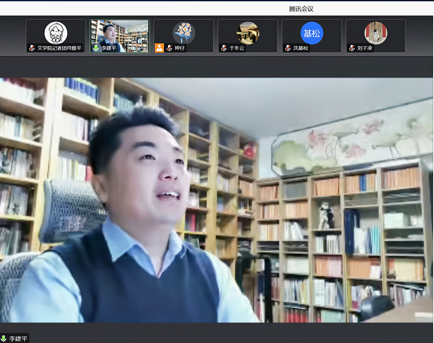Click the 刘子凌 name label
Screen dimensions: 434x343
coord(365,48)
